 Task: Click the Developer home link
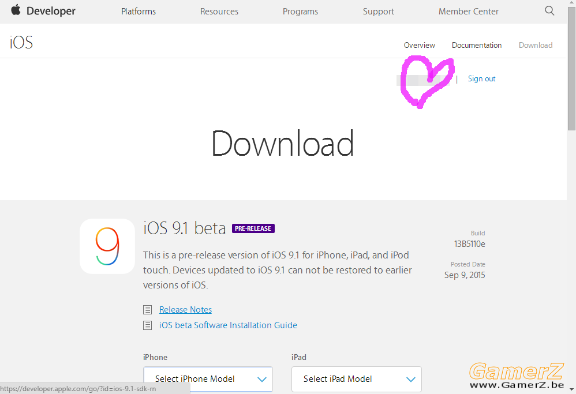pyautogui.click(x=51, y=11)
